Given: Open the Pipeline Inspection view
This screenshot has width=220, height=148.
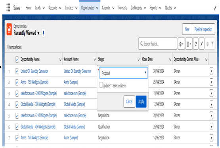Looking at the screenshot, I should pos(203,29).
